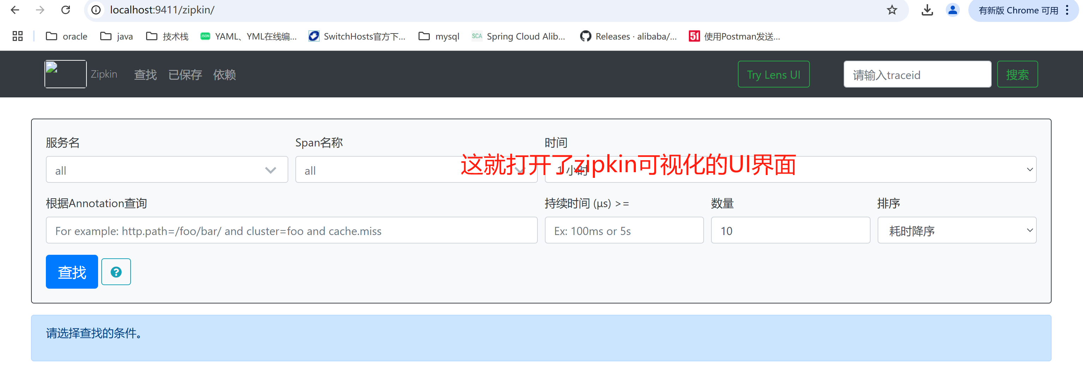Click the Zipkin logo icon

pos(65,74)
